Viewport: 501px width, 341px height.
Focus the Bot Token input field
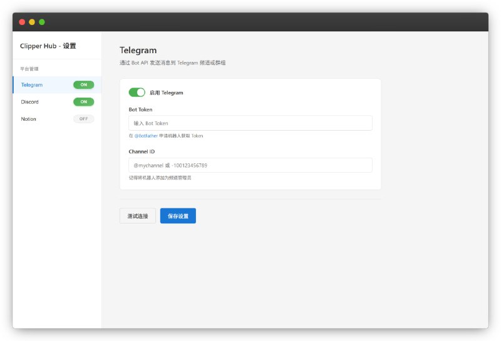[250, 123]
